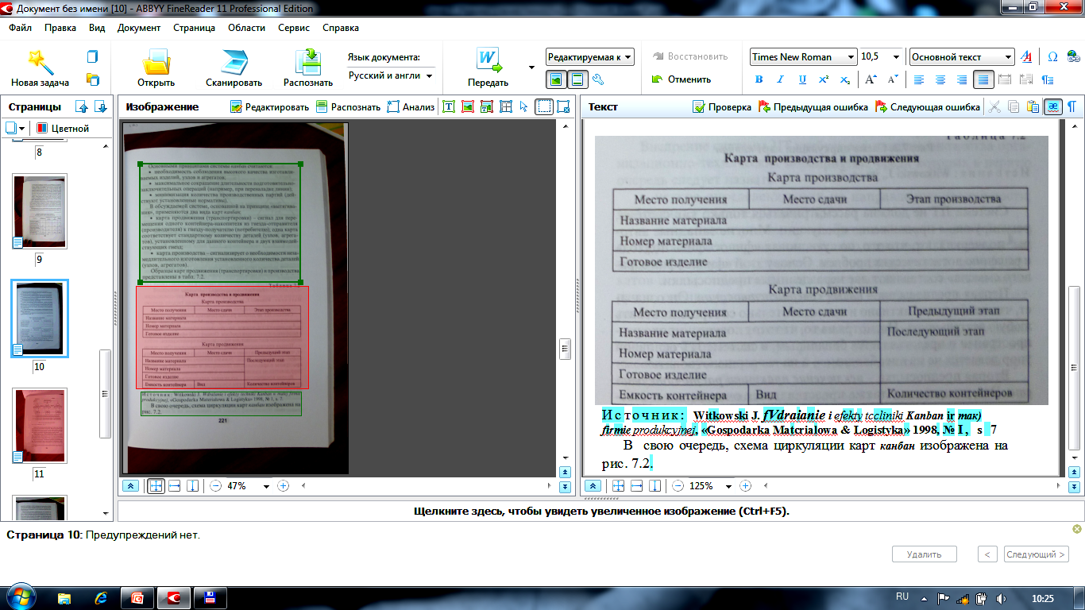This screenshot has height=610, width=1085.
Task: Click Распознать in the image panel toolbar
Action: 348,106
